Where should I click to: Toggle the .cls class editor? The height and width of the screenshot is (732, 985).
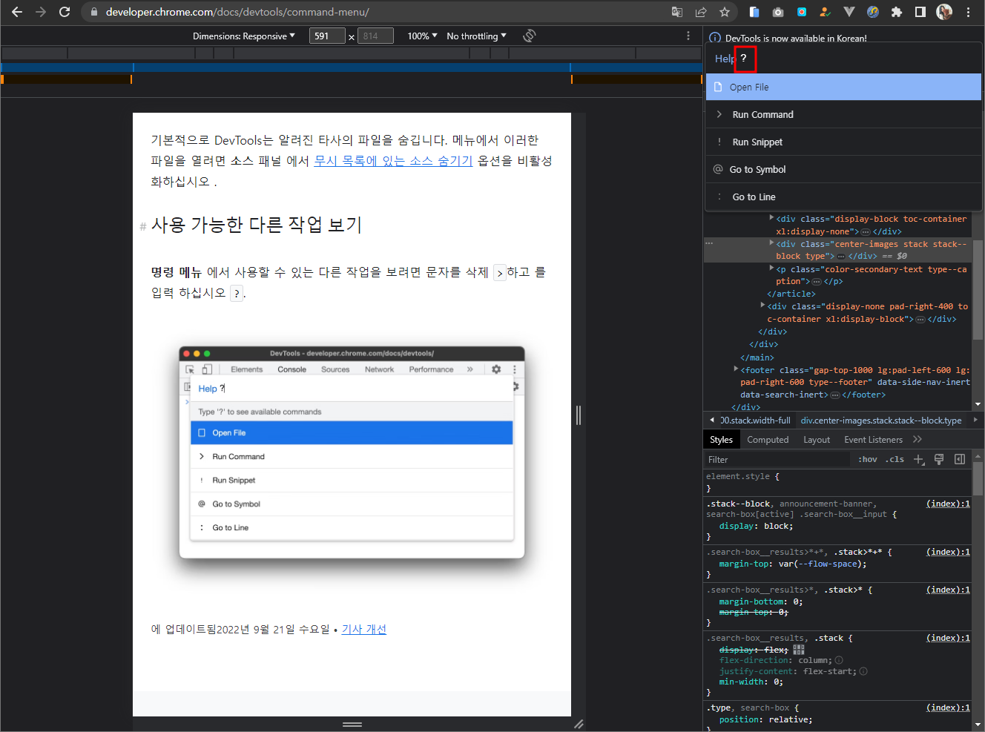click(x=895, y=460)
